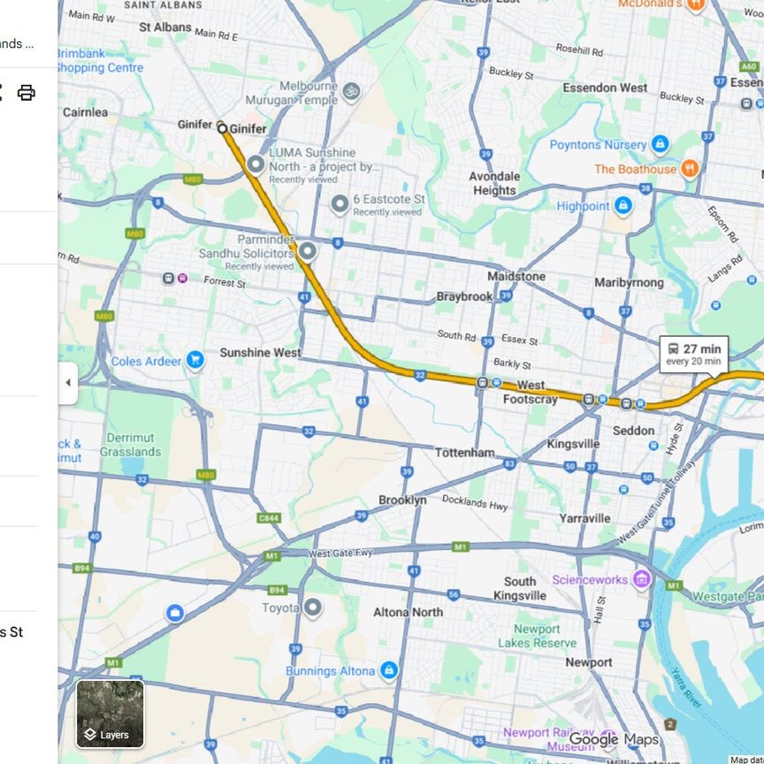Click the Newport Lakes Reserve label
Screen dimensions: 764x764
537,636
